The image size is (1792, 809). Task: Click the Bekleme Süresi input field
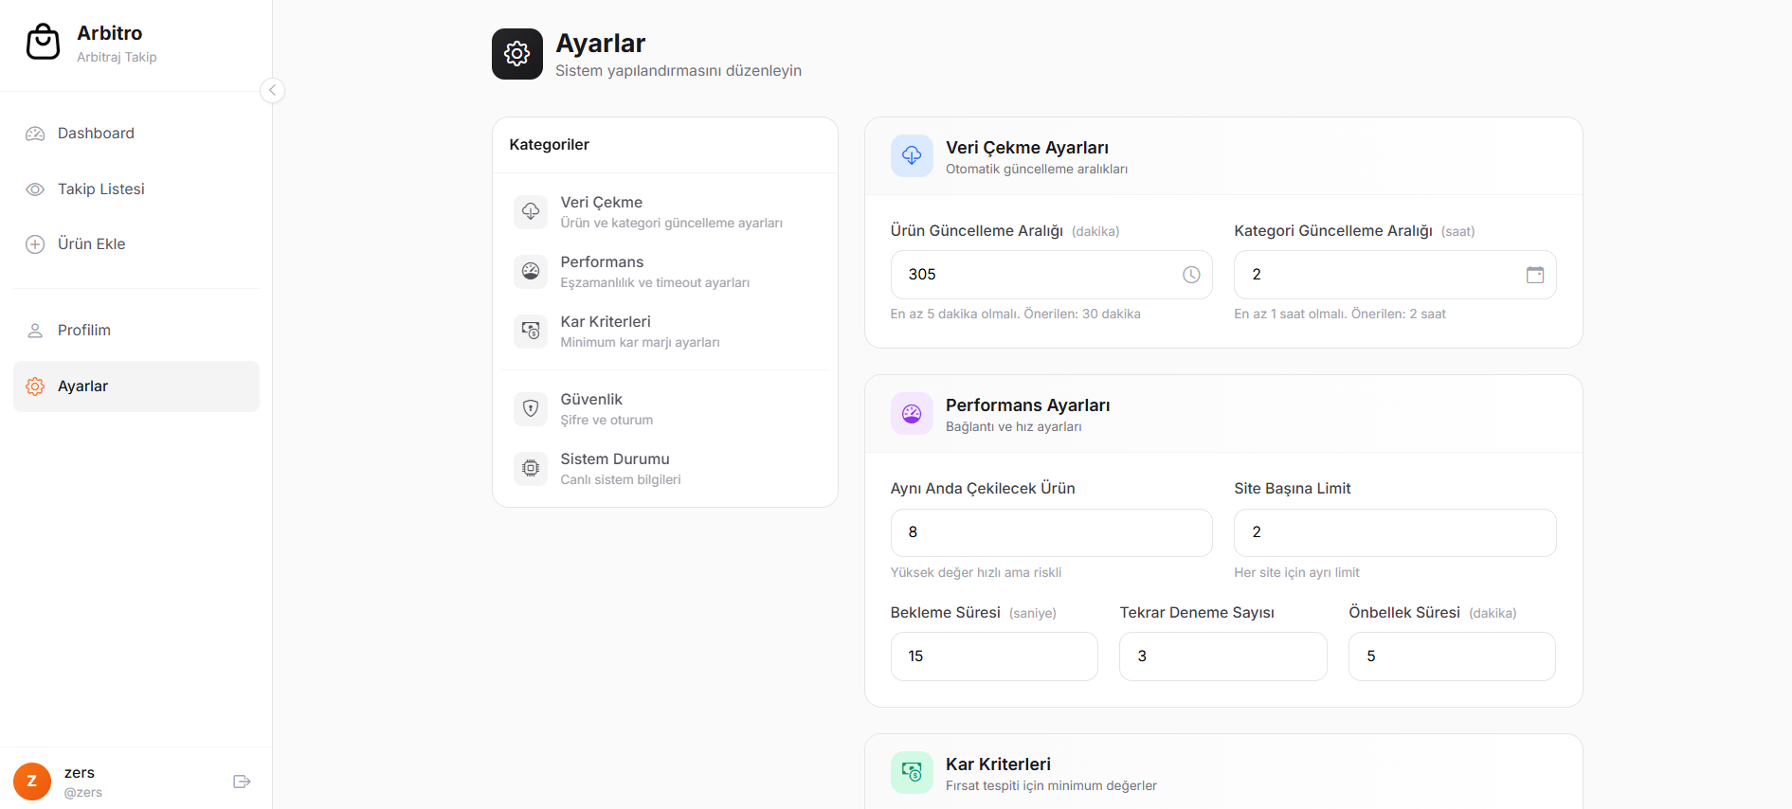[994, 656]
